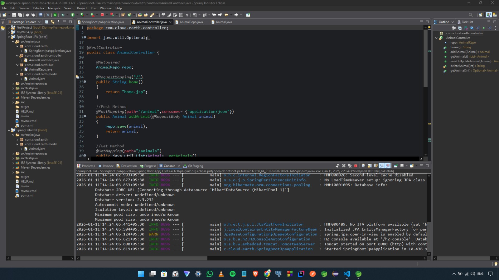499x280 pixels.
Task: Click the Pin Console icon
Action: coord(396,166)
